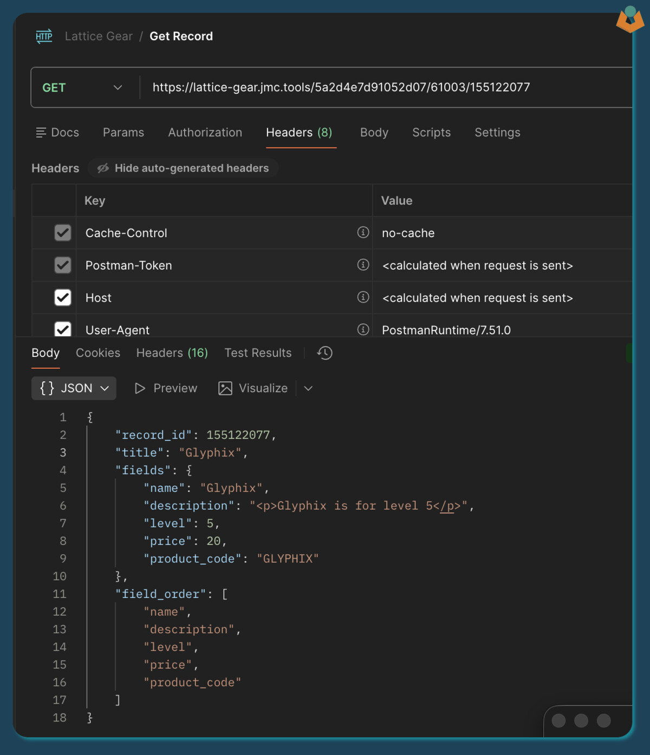Open response history clock icon

(x=324, y=353)
